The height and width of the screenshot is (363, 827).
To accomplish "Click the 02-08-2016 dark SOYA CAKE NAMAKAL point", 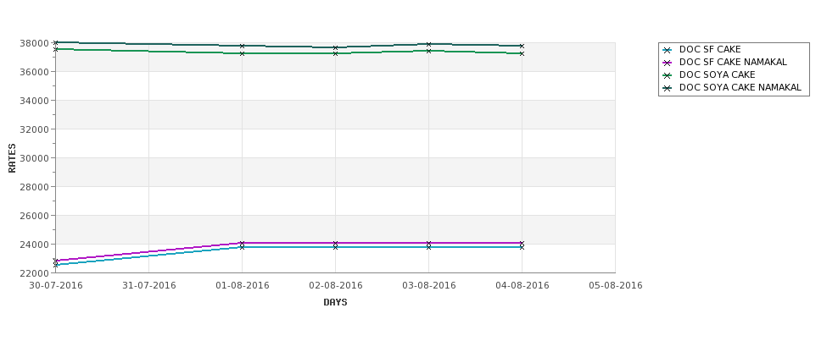I will (x=335, y=48).
